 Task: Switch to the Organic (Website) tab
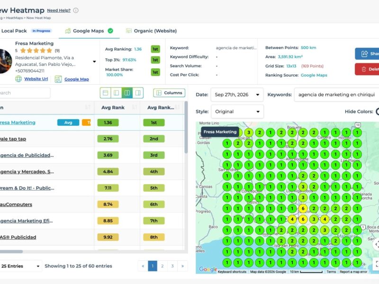click(x=151, y=31)
